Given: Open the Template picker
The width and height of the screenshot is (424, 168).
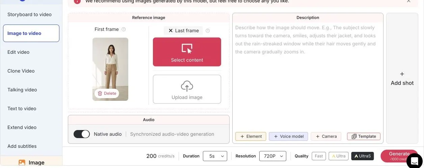Looking at the screenshot, I should pos(364,136).
